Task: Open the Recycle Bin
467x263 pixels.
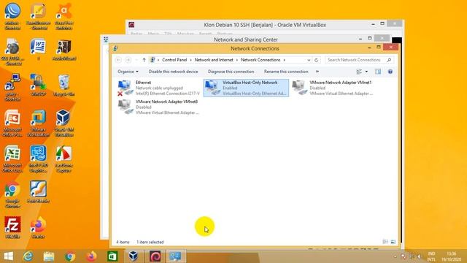Action: pos(63,85)
